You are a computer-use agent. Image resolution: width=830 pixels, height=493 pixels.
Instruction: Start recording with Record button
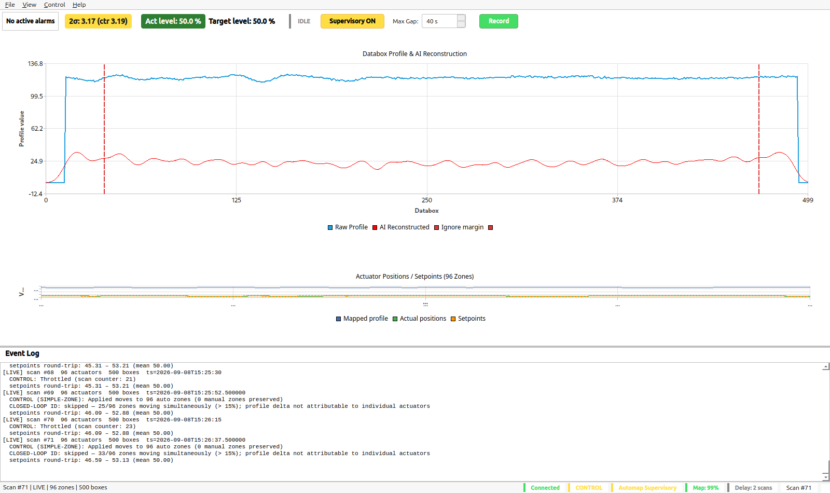[x=499, y=21]
